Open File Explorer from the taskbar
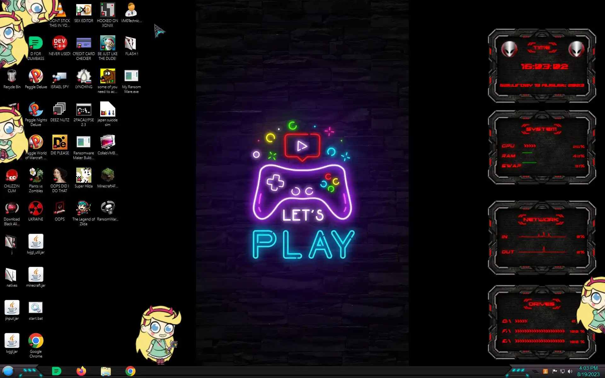Screen dimensions: 605x378 (106, 371)
